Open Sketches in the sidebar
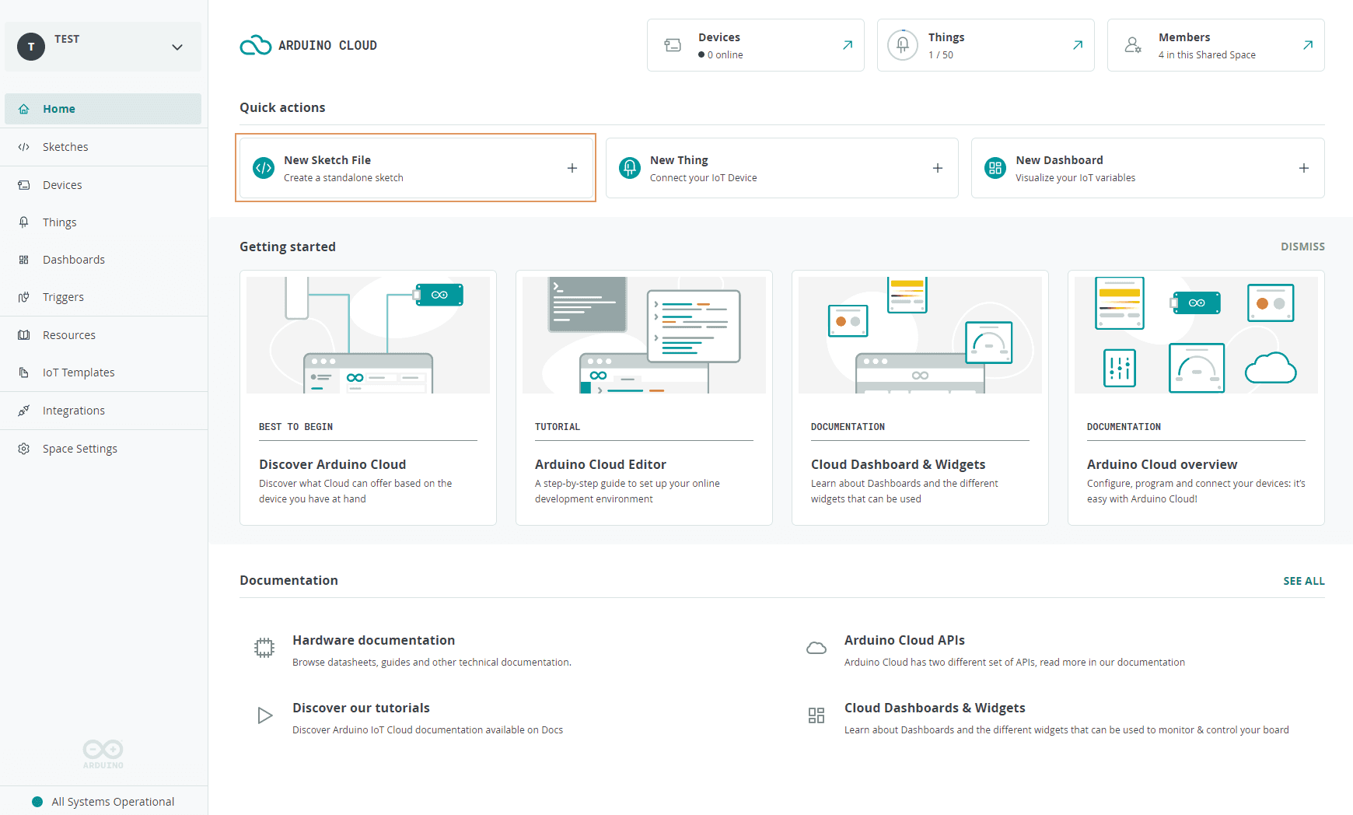The height and width of the screenshot is (815, 1353). (65, 147)
